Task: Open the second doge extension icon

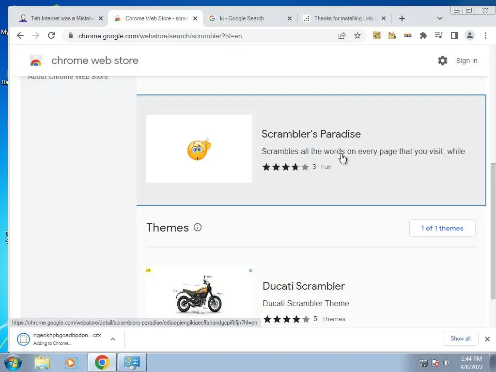Action: point(392,36)
